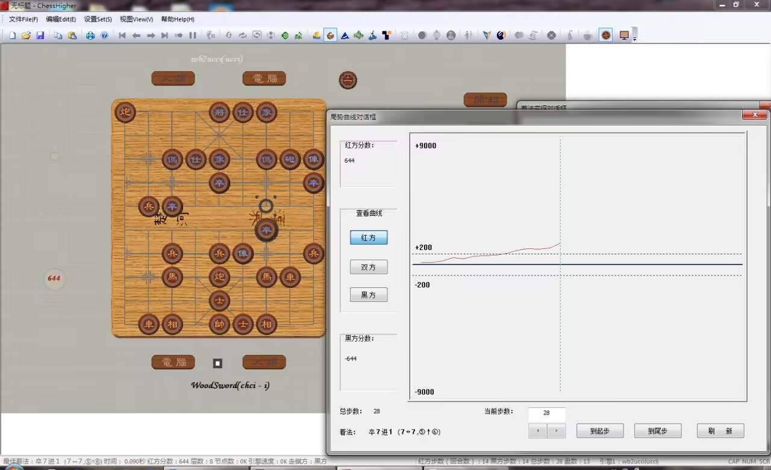The height and width of the screenshot is (470, 771).
Task: Click the printer icon in toolbar
Action: [90, 36]
